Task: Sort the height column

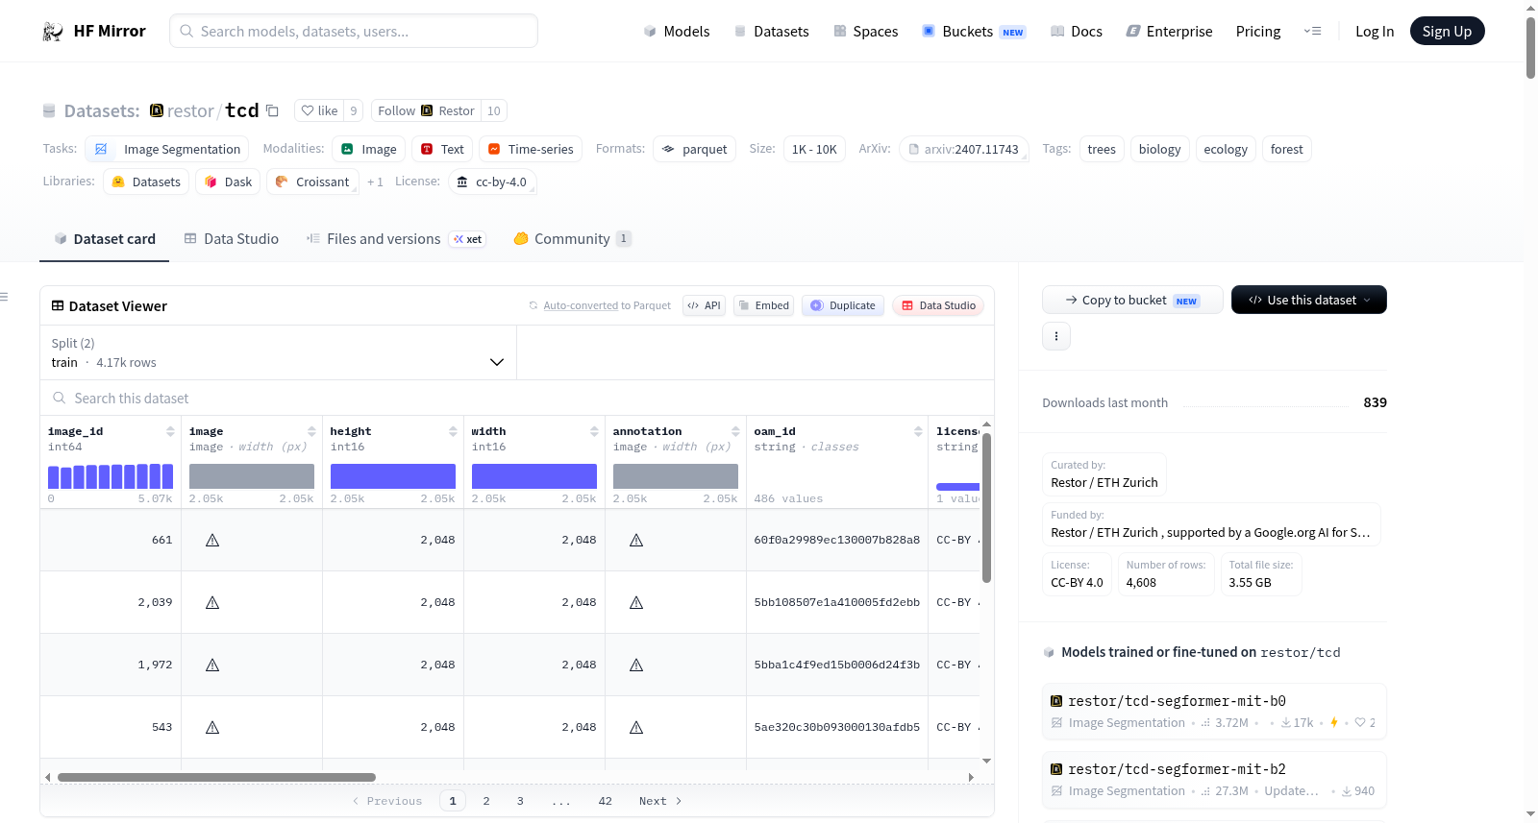Action: click(x=453, y=431)
